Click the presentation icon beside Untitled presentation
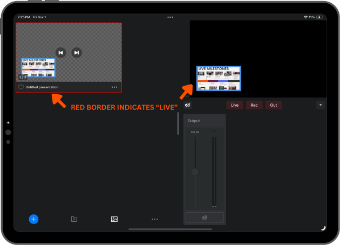The image size is (340, 245). point(21,87)
